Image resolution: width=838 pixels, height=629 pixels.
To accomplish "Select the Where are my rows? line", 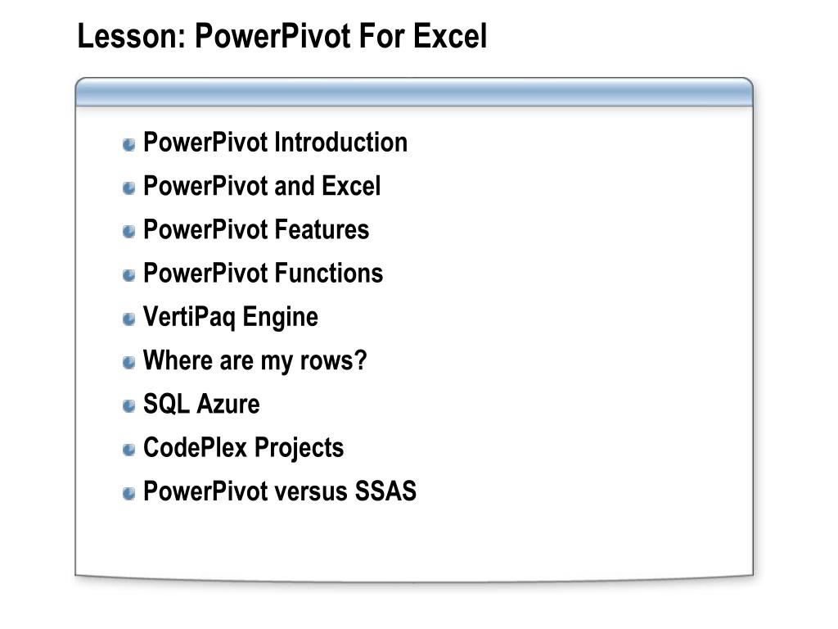I will 255,360.
